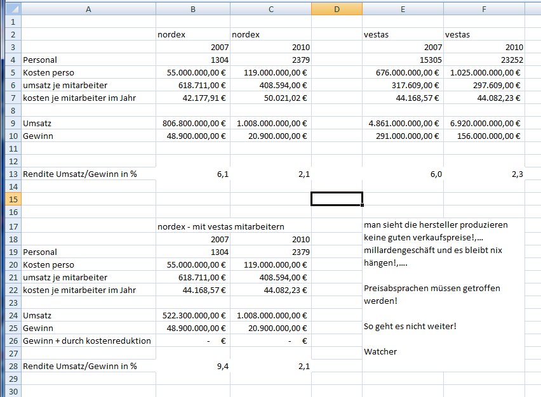Select row 28 header
Viewport: 541px width, 397px height.
13,366
